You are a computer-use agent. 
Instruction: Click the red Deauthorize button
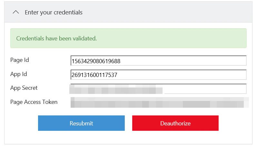(175, 123)
